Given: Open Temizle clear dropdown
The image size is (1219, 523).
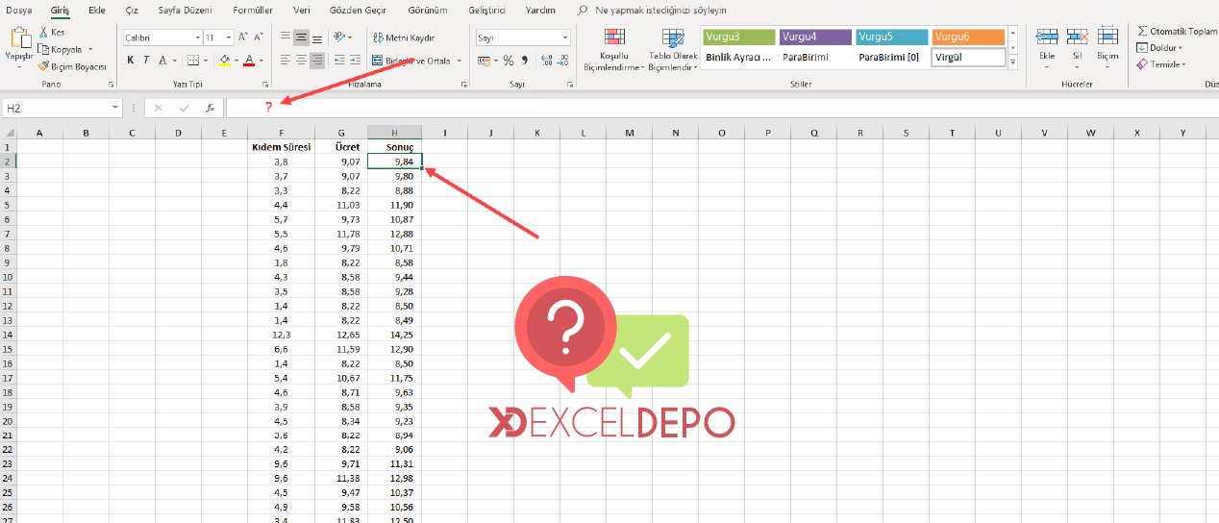Looking at the screenshot, I should (x=1160, y=64).
